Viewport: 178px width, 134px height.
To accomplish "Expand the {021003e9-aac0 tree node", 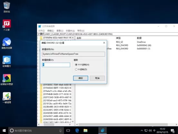I will coord(38,100).
